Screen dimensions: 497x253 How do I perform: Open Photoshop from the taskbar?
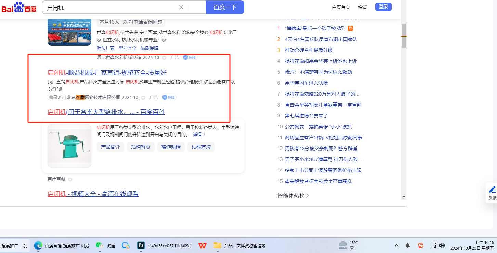click(x=141, y=245)
